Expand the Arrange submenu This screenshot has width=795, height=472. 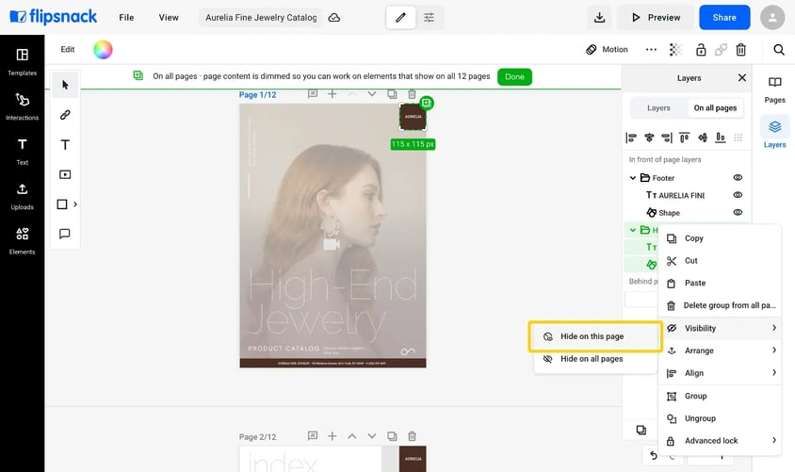(x=720, y=350)
